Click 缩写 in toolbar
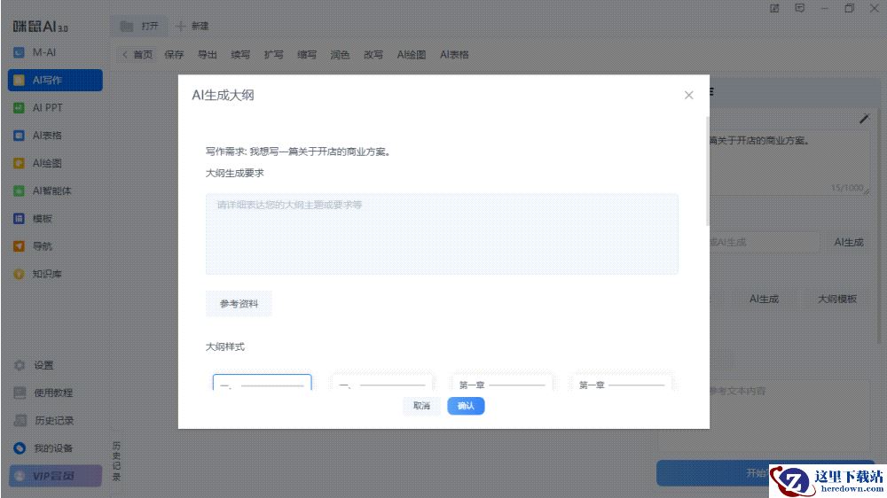 click(307, 55)
